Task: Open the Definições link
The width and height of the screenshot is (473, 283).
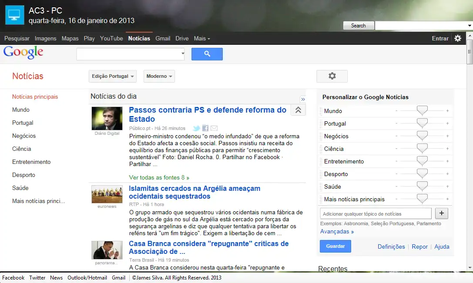Action: (391, 246)
